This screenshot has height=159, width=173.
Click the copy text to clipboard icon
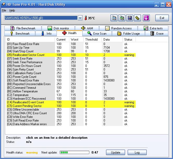114,18
